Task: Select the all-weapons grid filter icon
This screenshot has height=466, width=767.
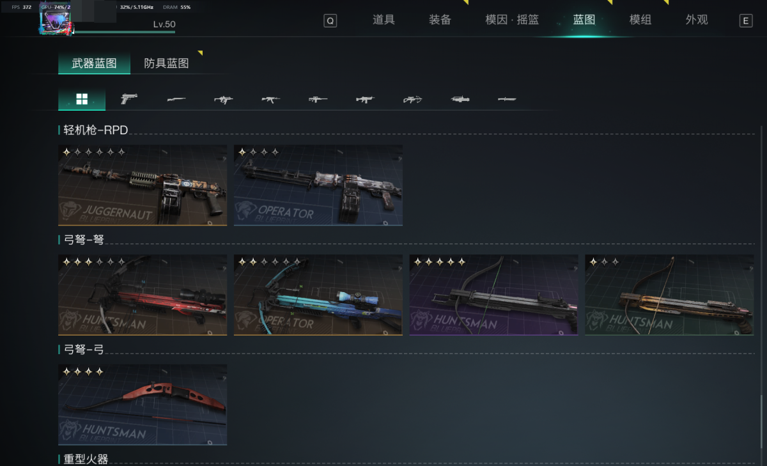Action: 82,99
